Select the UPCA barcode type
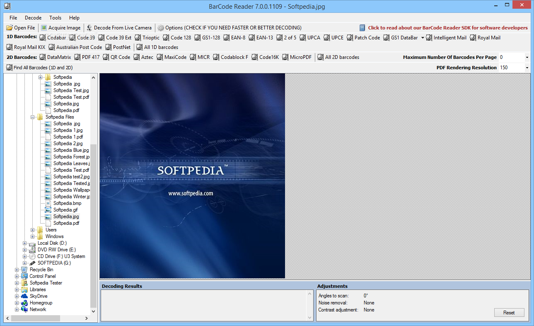534x326 pixels. [310, 37]
